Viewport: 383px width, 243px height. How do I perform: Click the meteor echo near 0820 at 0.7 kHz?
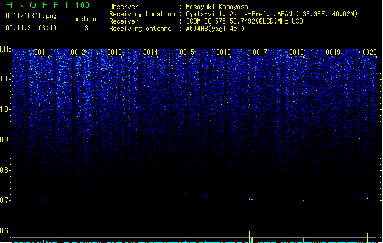pyautogui.click(x=368, y=197)
